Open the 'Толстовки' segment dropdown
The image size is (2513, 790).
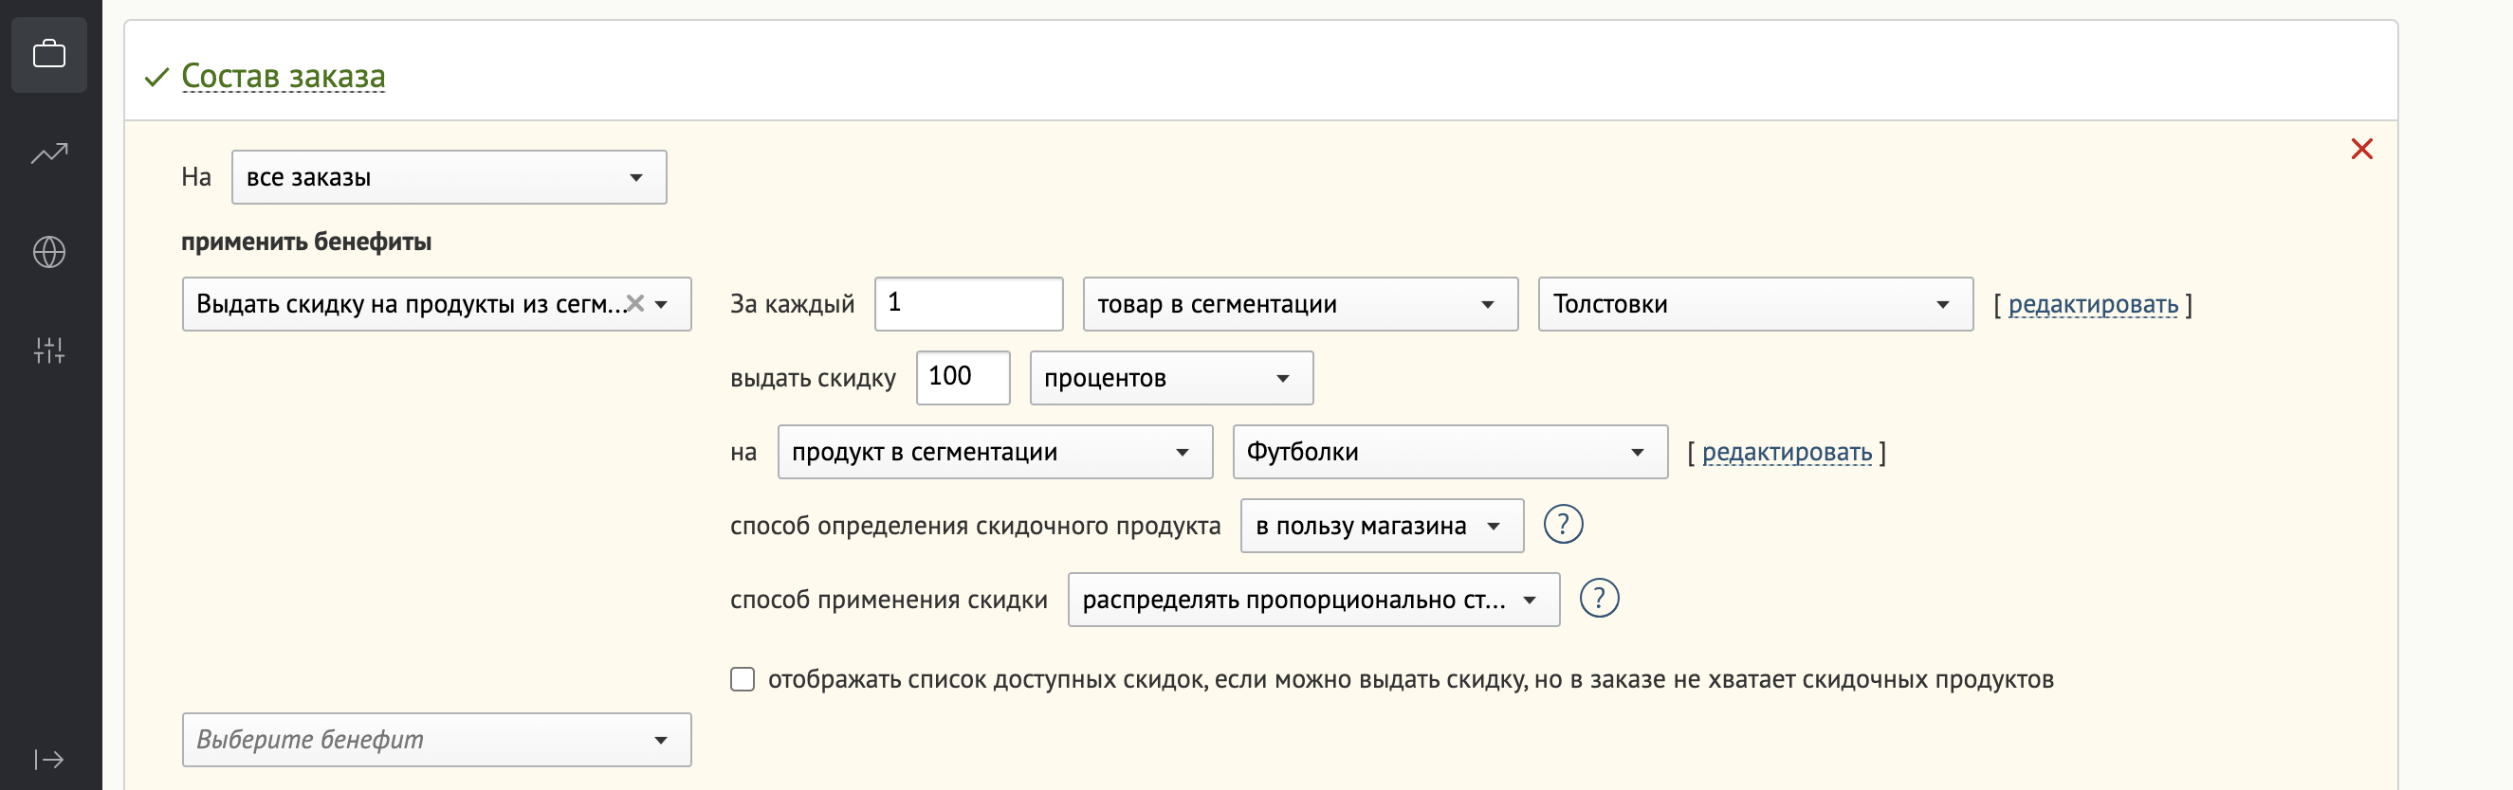(x=1755, y=304)
